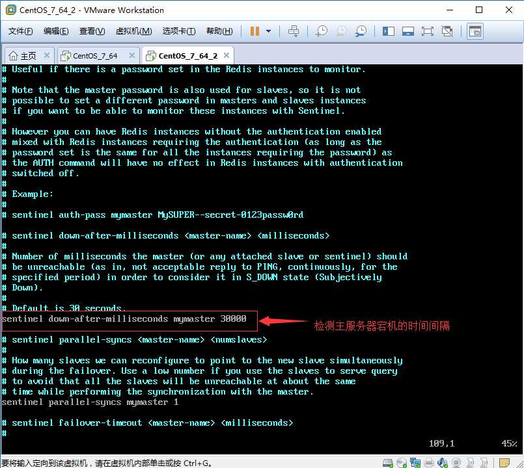Select the CentOS_7_64_2 tab
The image size is (524, 468).
[x=188, y=56]
